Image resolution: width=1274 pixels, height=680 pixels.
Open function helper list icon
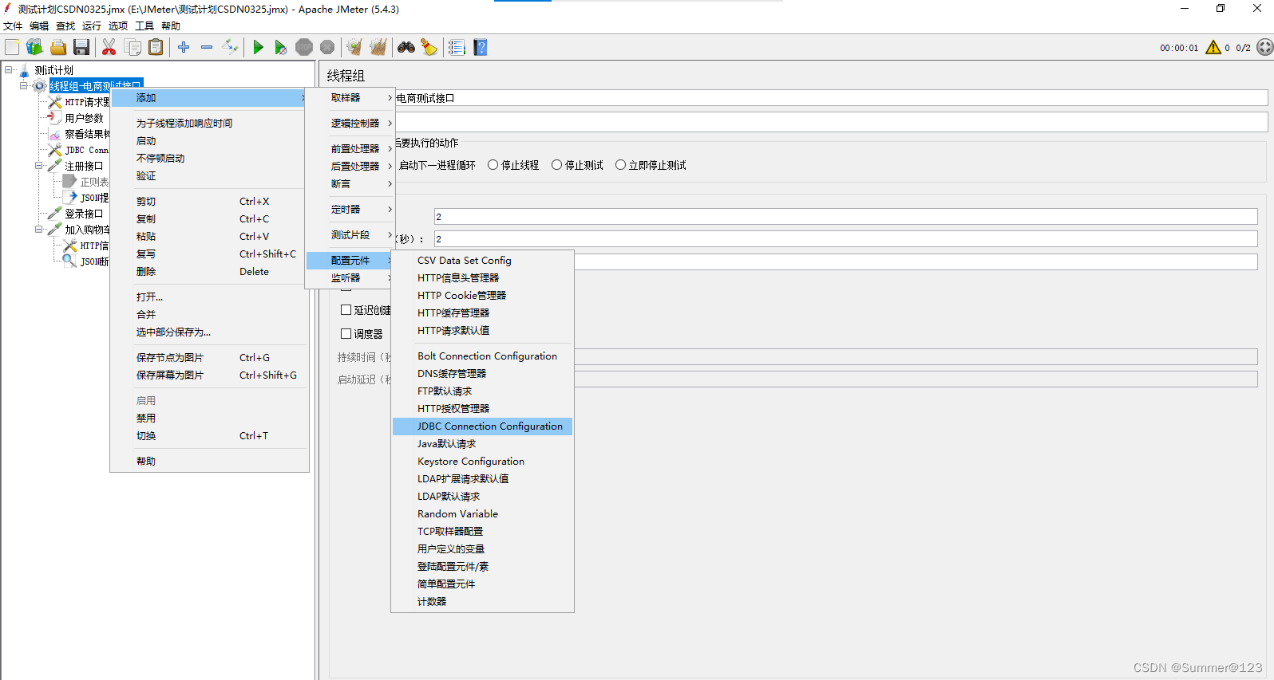point(457,48)
